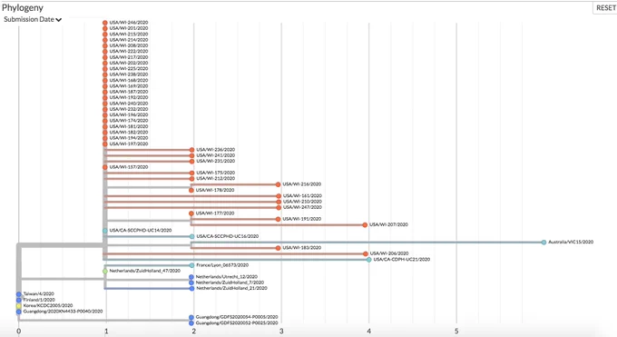This screenshot has width=617, height=337.
Task: Click the USA/WI-174/2020 label
Action: [129, 121]
